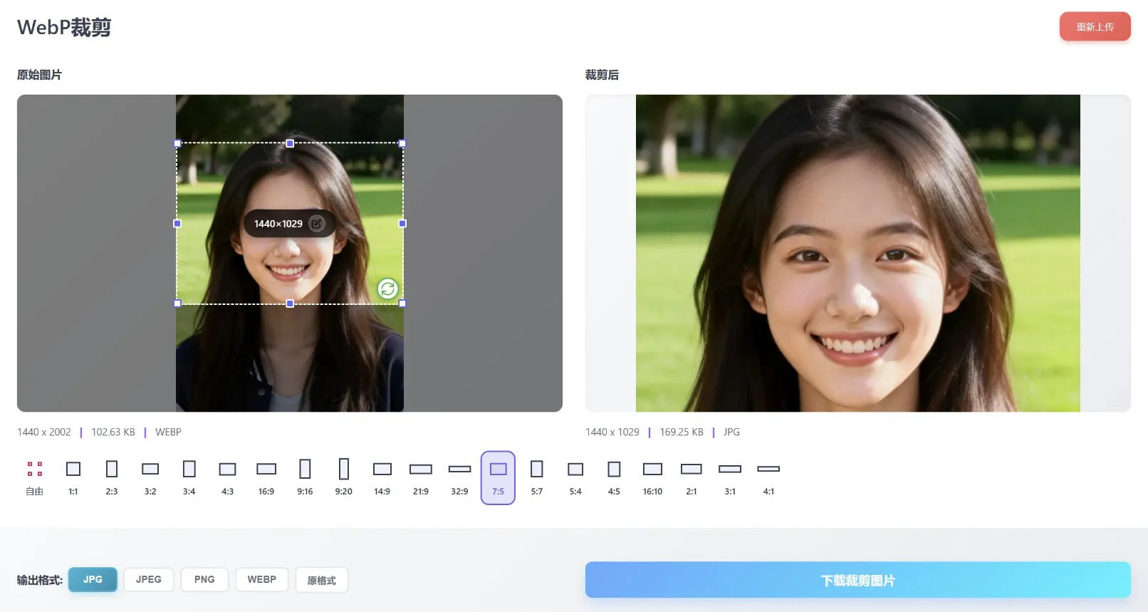Image resolution: width=1148 pixels, height=612 pixels.
Task: Click the bottom-center crop handle
Action: pos(290,304)
